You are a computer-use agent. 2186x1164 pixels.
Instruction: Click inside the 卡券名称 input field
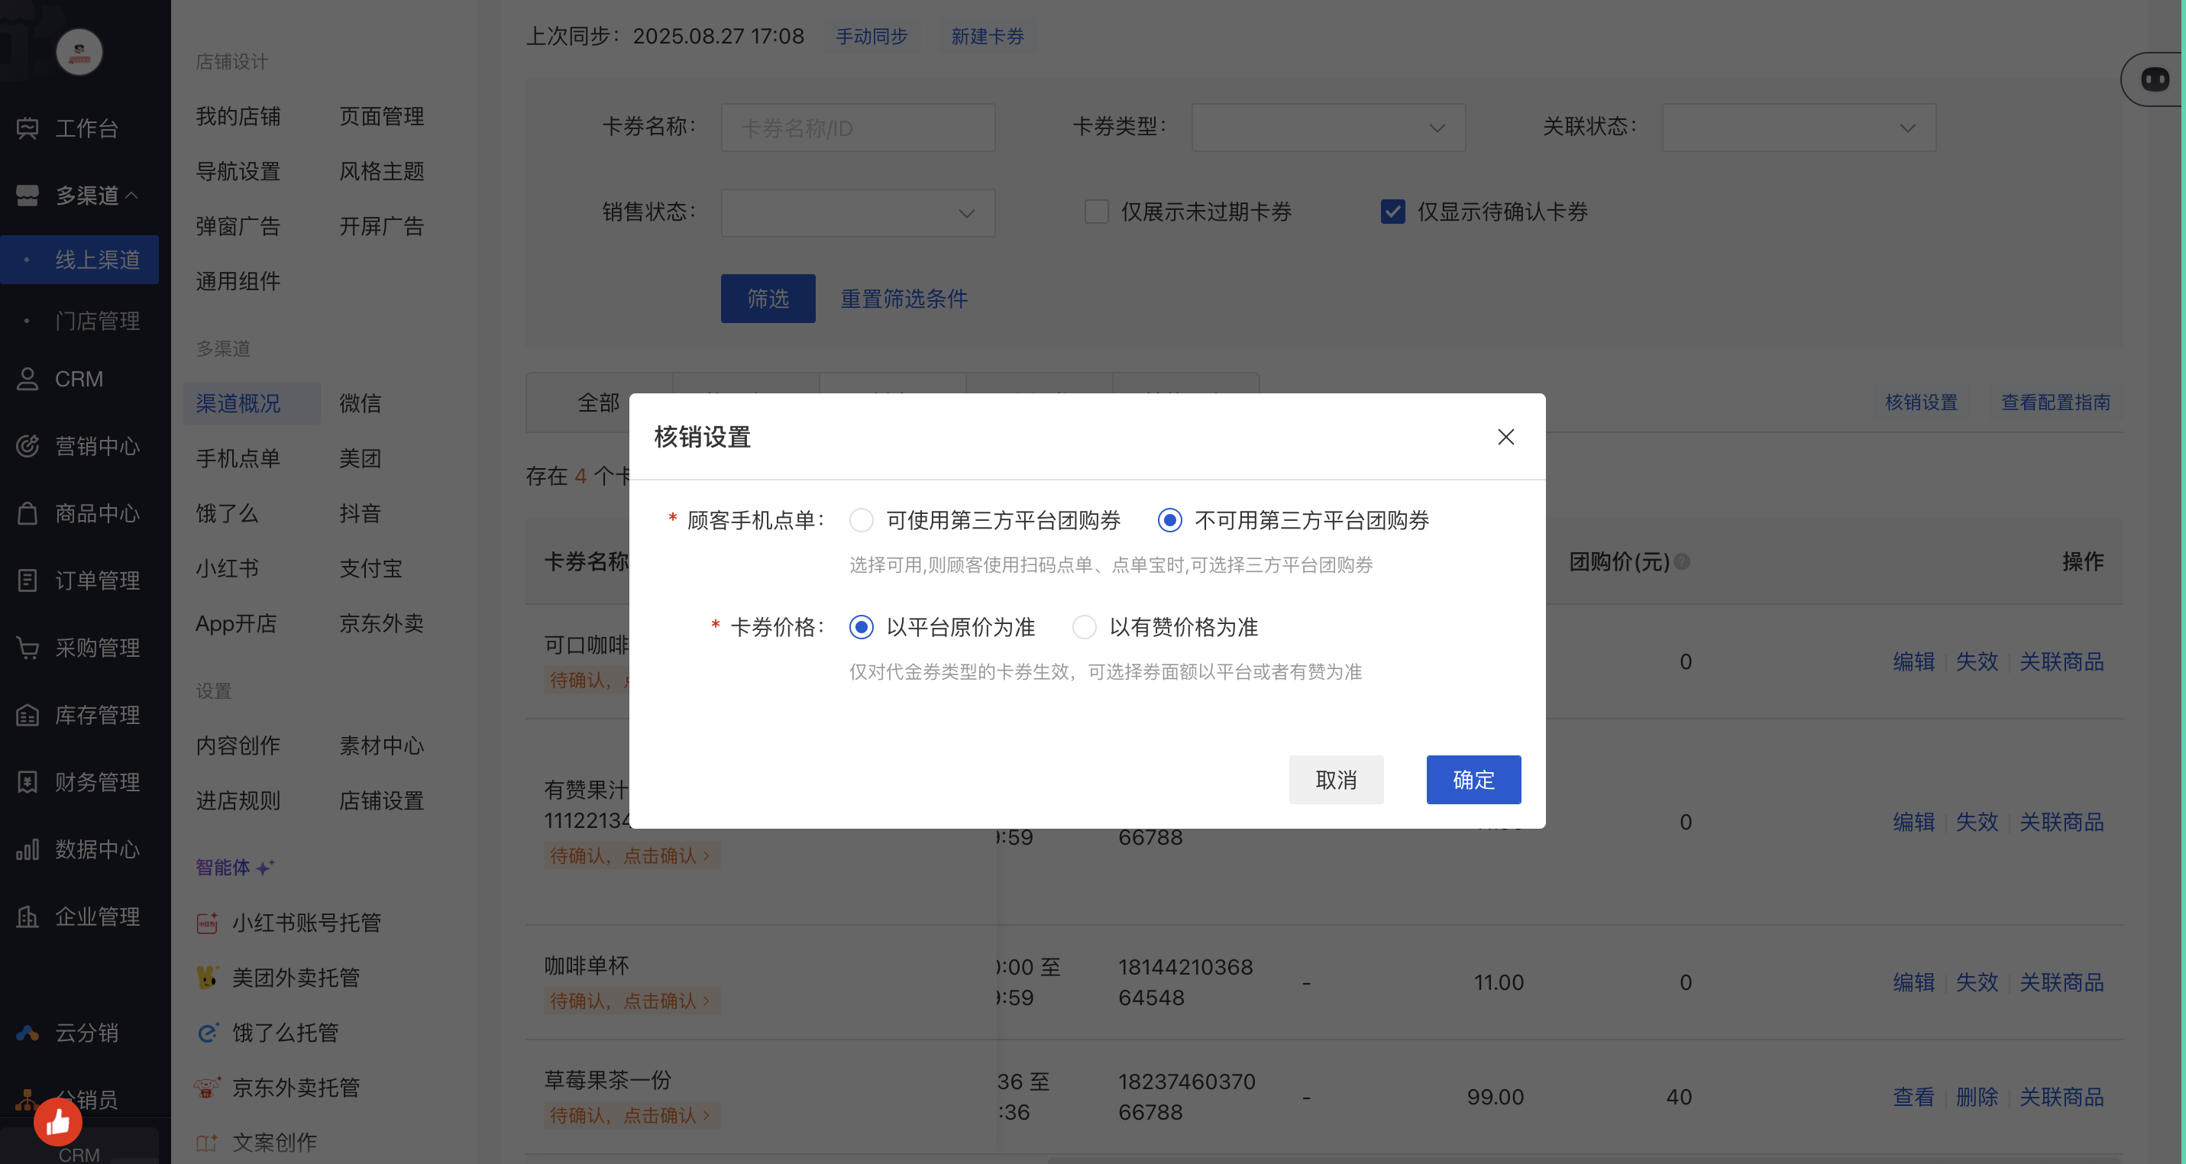click(857, 128)
